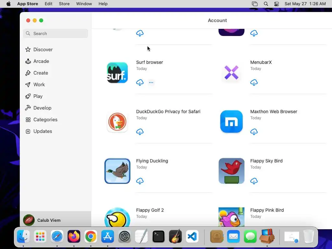This screenshot has width=332, height=249.
Task: Download Flying Duckling via cloud icon
Action: coord(140,181)
